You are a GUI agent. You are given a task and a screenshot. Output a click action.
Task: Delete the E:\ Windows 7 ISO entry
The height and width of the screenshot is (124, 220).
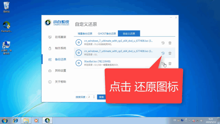click(x=170, y=53)
